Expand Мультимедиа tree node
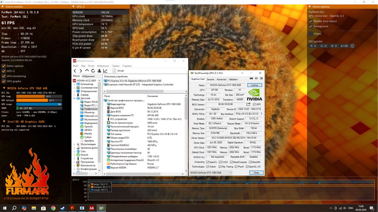Screen dimensions: 378x212 [74, 144]
